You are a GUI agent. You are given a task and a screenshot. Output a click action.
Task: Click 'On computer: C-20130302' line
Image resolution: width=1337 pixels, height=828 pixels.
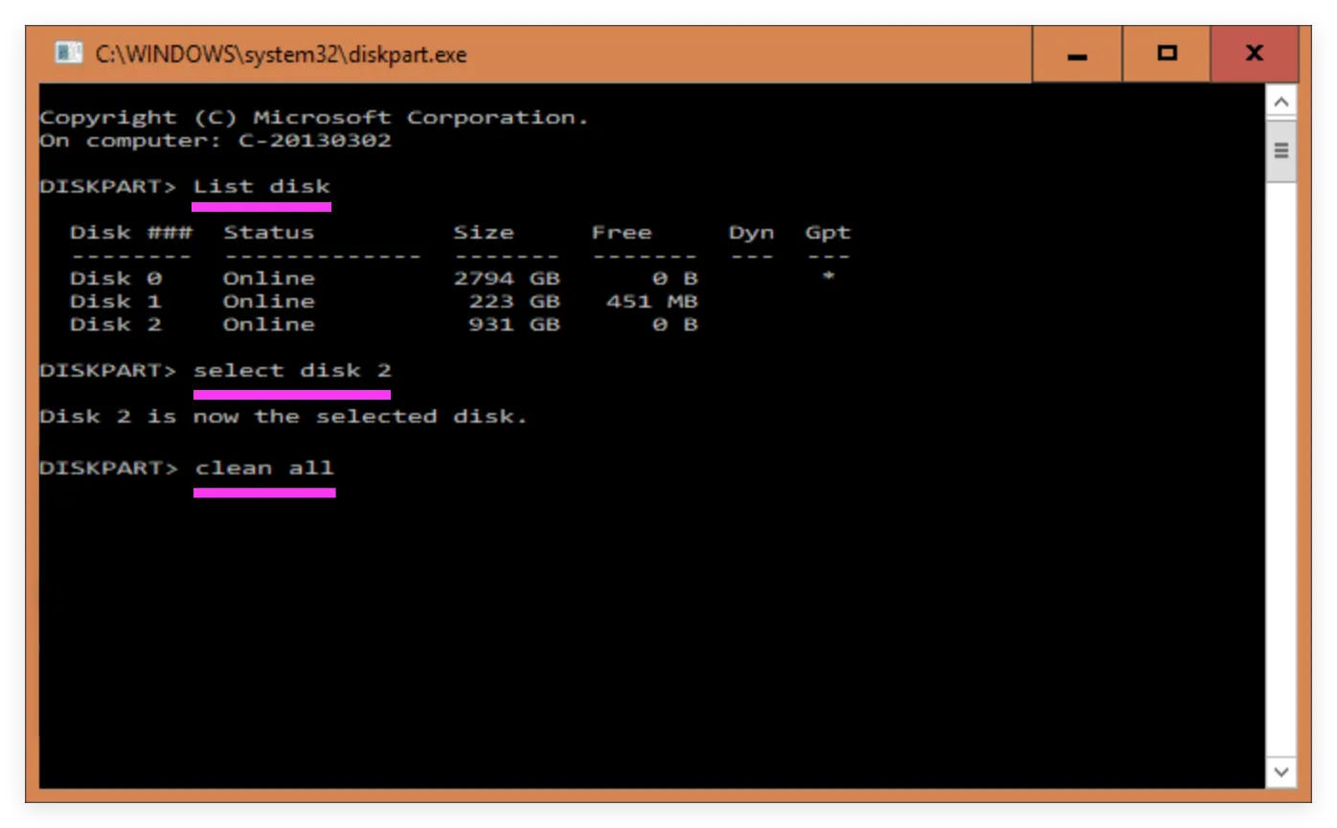(x=215, y=140)
